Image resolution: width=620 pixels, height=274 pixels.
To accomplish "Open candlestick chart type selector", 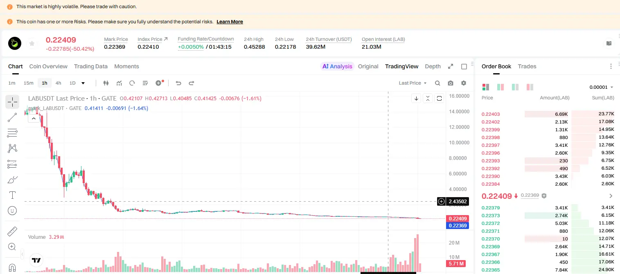I will [x=106, y=83].
